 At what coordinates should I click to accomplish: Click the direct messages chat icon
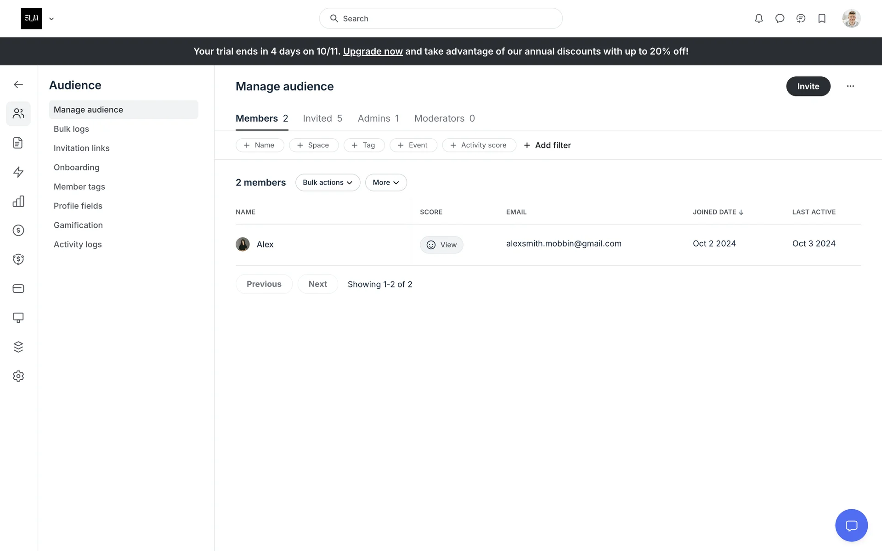click(x=780, y=18)
